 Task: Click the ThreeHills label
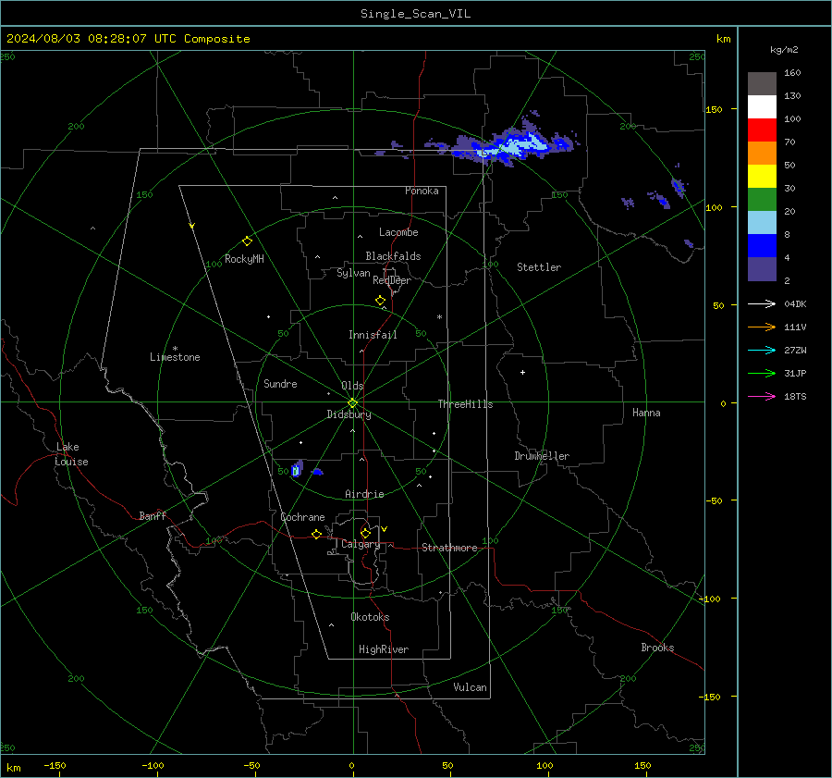(x=465, y=404)
